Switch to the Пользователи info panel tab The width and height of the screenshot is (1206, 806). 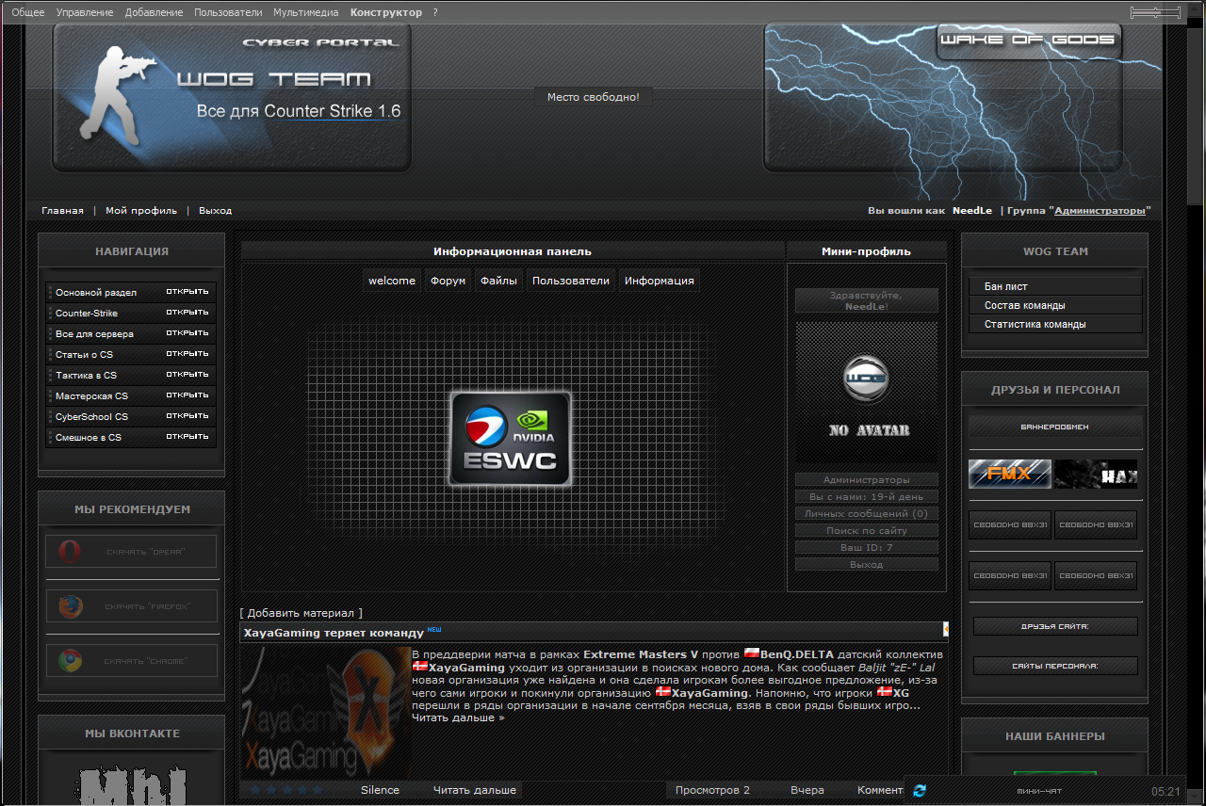pos(571,281)
